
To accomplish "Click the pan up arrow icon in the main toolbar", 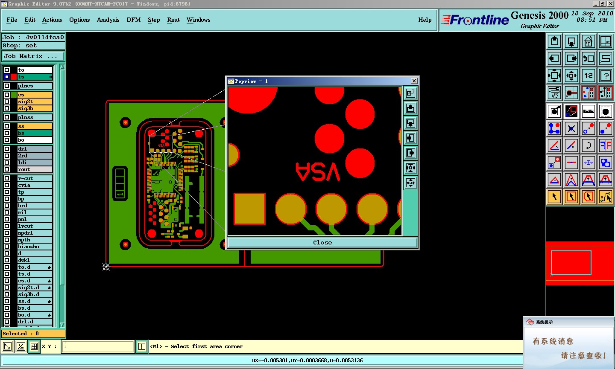I will [554, 41].
